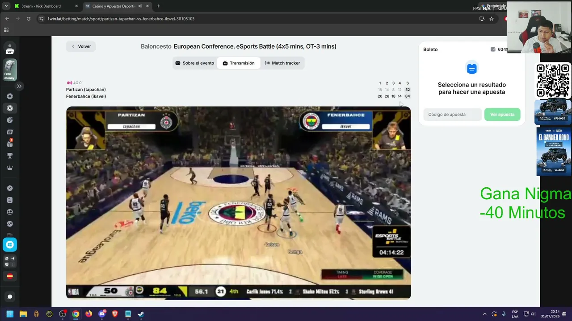The height and width of the screenshot is (321, 572).
Task: Open a new browser tab
Action: tap(158, 6)
